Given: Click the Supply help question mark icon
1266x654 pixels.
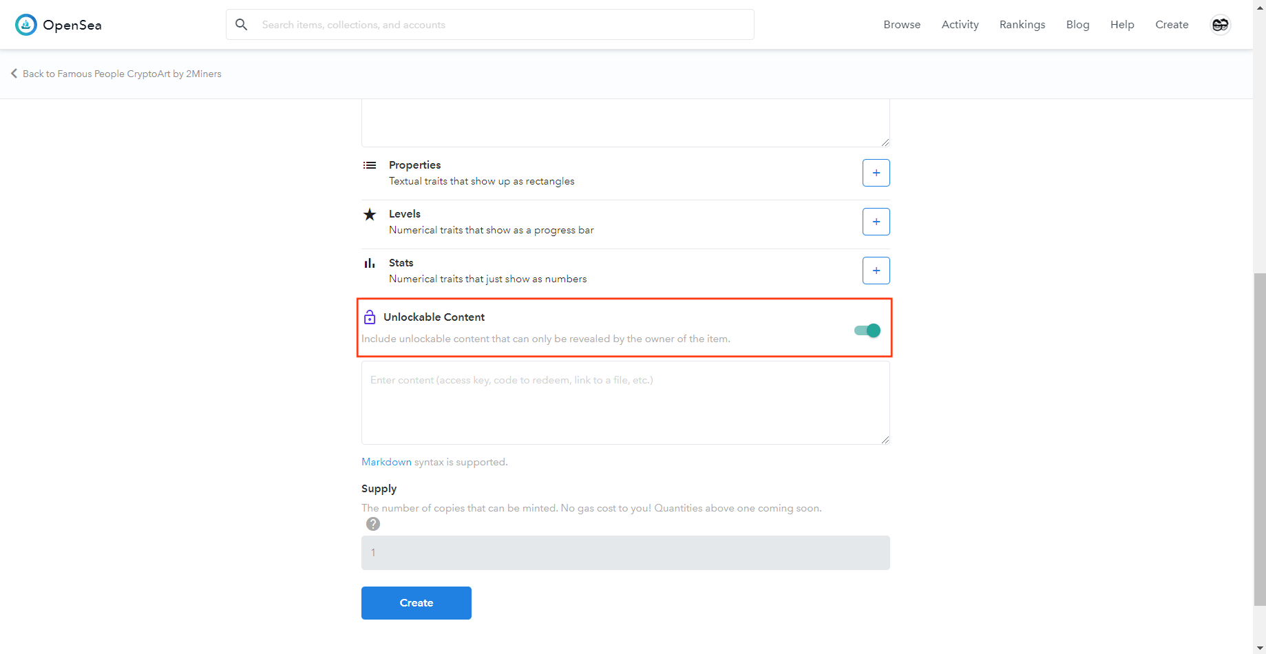Looking at the screenshot, I should pos(373,524).
